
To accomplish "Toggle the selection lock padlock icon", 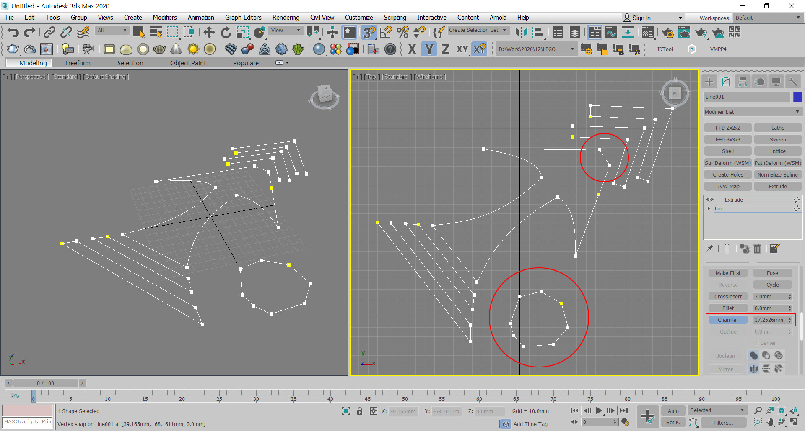I will 359,411.
